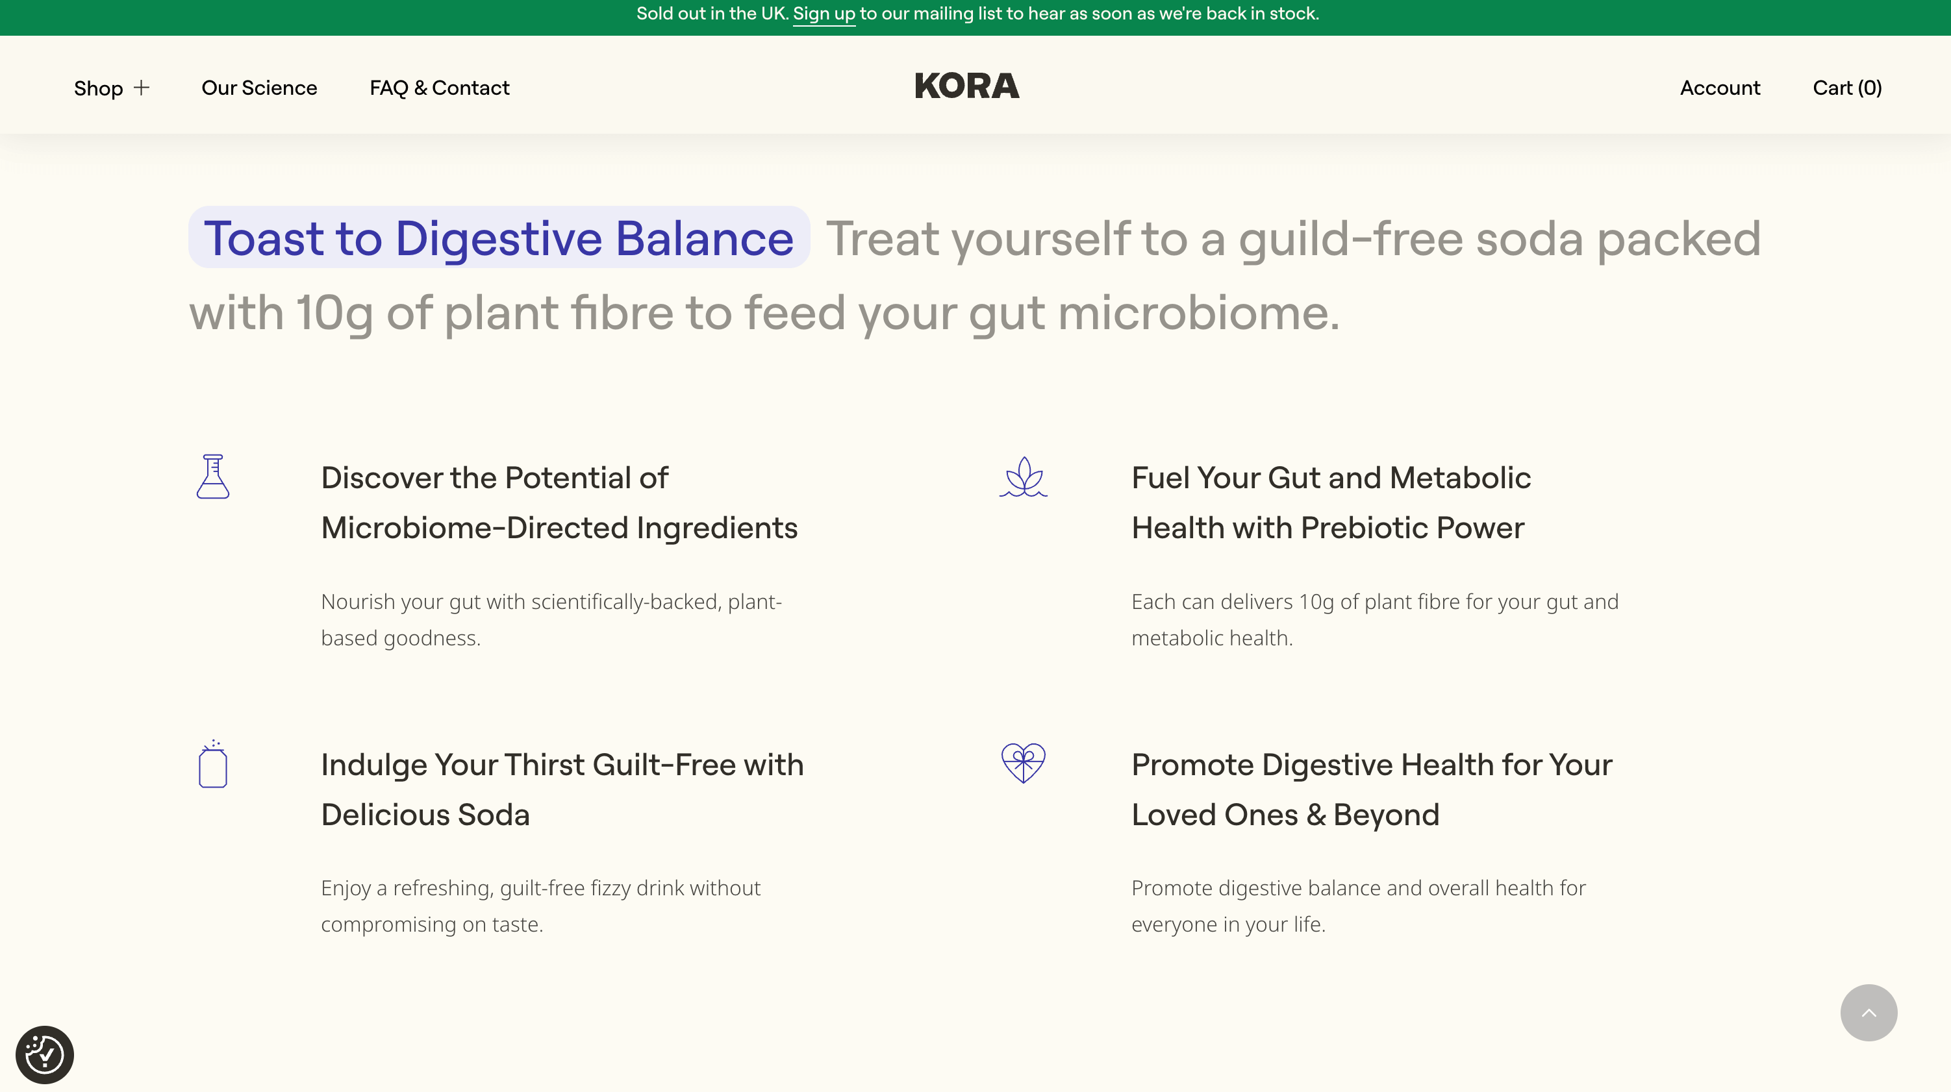The image size is (1951, 1092).
Task: Click the heart with bow icon
Action: click(x=1023, y=763)
